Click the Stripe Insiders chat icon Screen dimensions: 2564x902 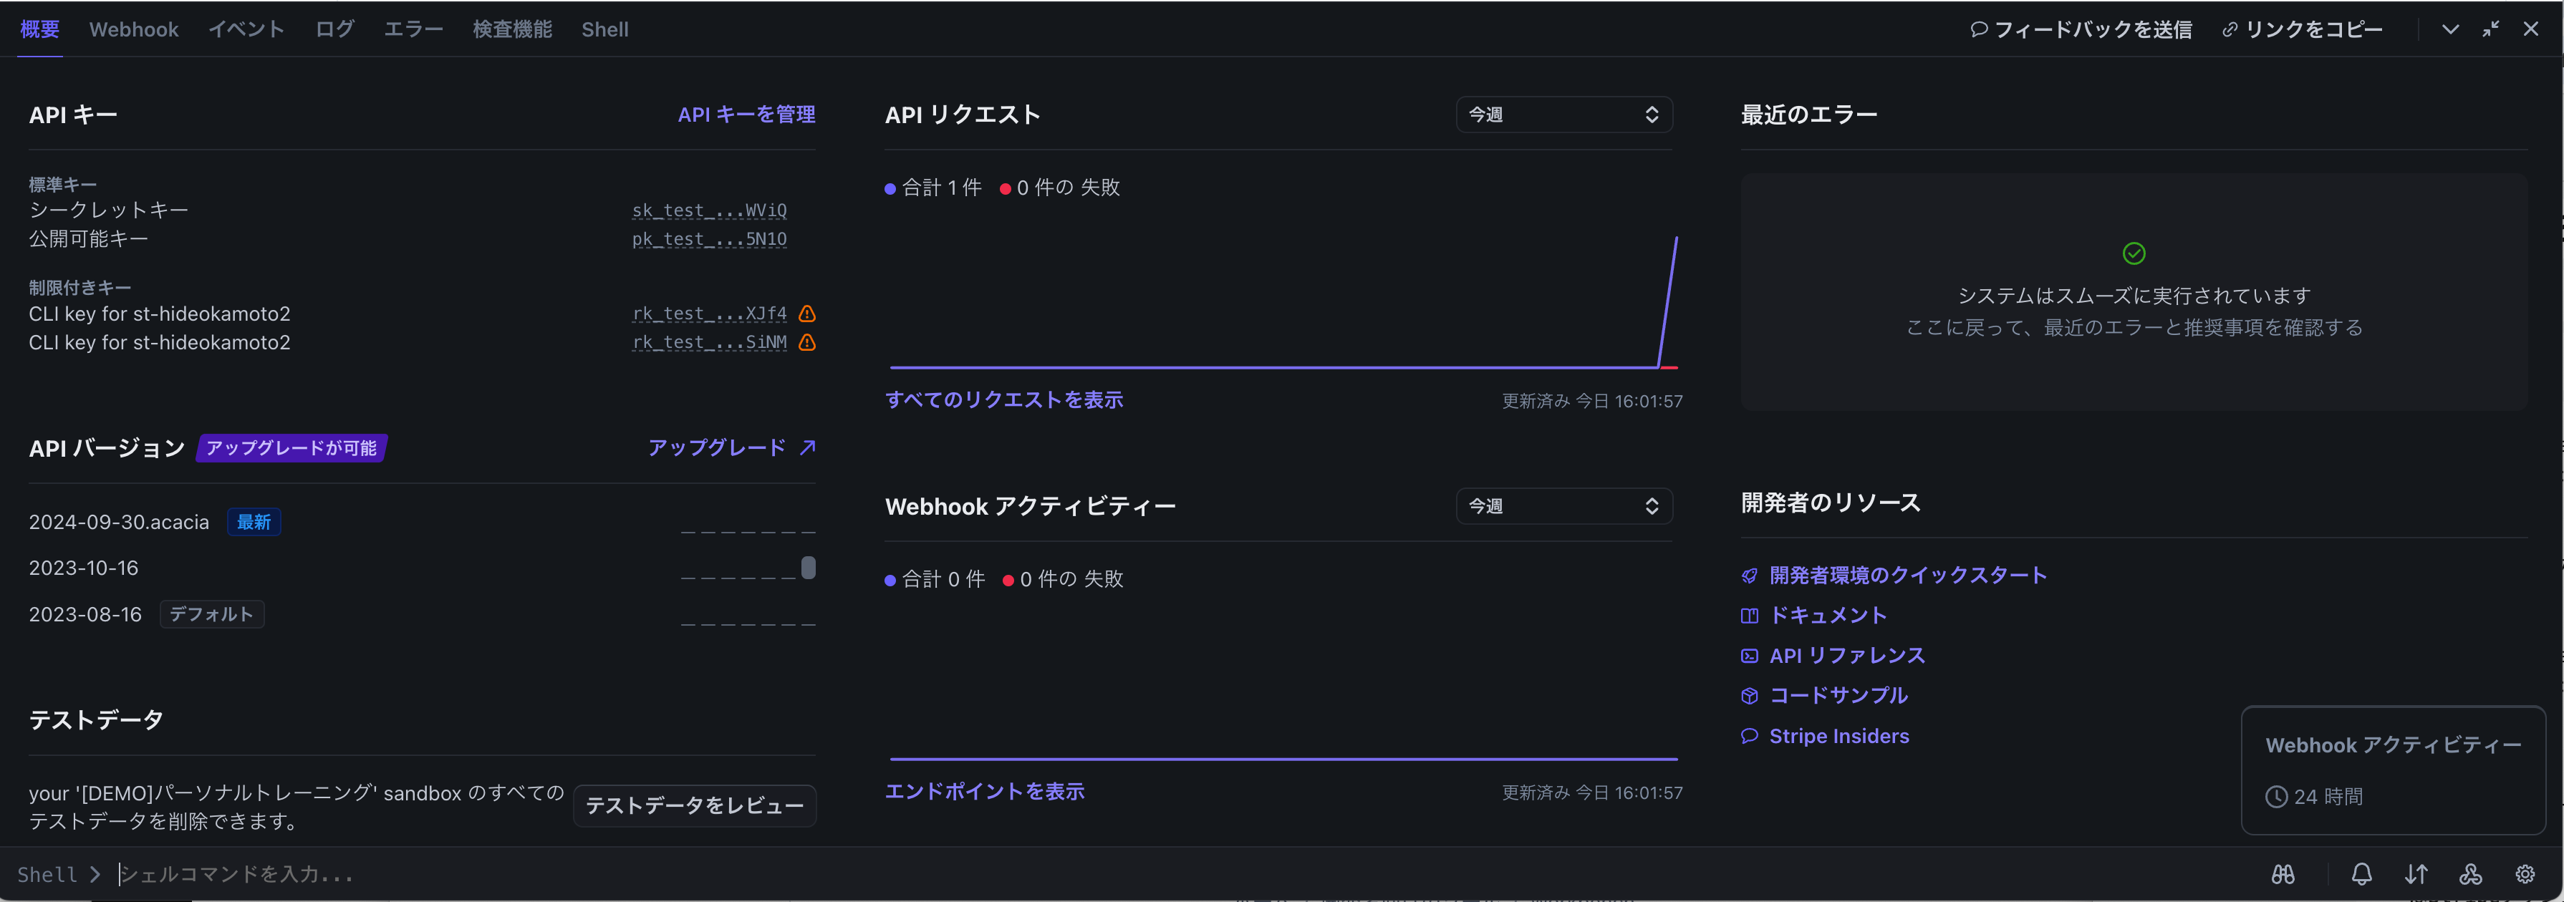pyautogui.click(x=1749, y=736)
